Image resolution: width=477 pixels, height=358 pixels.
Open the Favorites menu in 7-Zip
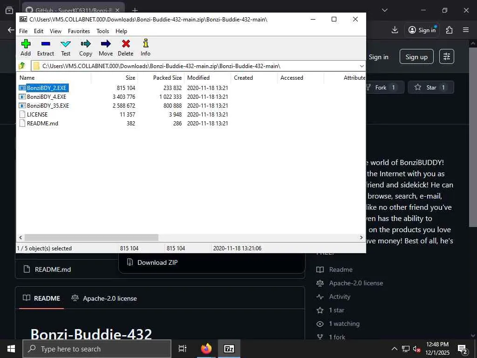pos(79,31)
